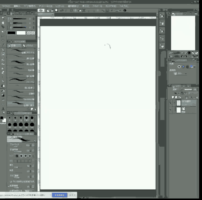Click the Fill icon in command bar
The width and height of the screenshot is (202, 200).
[x=80, y=11]
